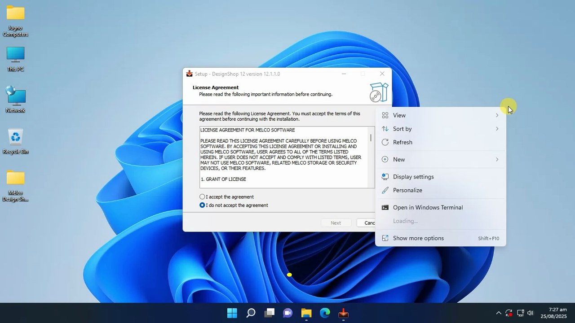This screenshot has height=323, width=575.
Task: Open the Chat app on the taskbar
Action: pos(288,313)
